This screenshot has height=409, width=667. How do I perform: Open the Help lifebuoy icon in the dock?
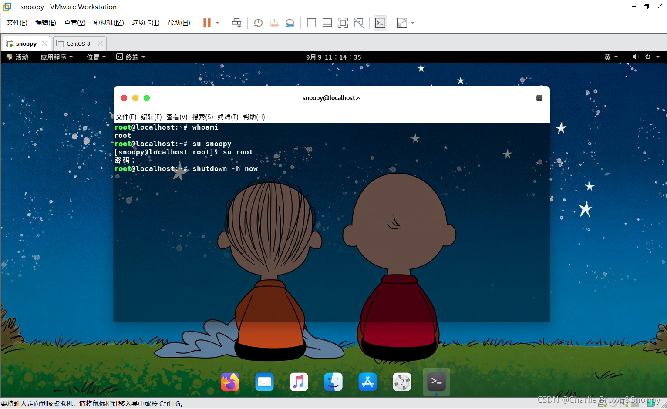coord(402,382)
